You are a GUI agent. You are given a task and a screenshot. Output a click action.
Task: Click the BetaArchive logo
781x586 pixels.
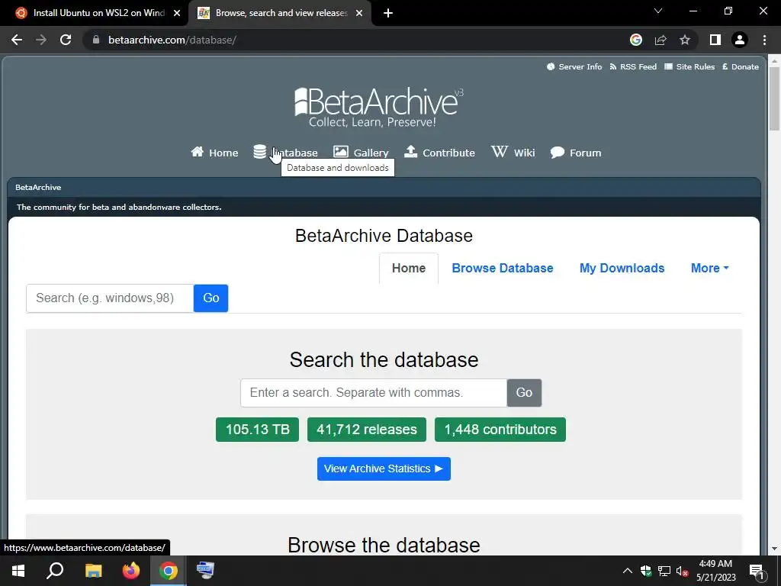click(x=378, y=107)
